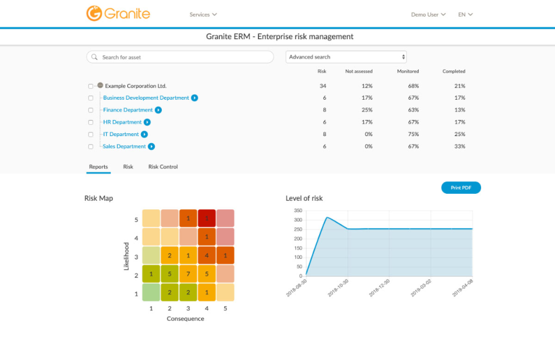Click the magnifying glass icon in the search bar
The image size is (555, 346).
(94, 57)
